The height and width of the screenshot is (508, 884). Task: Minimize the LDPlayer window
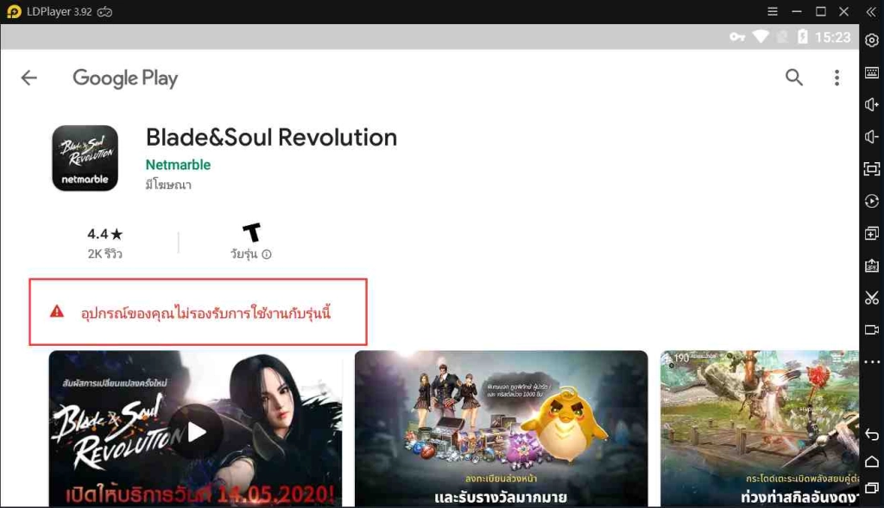pos(797,11)
